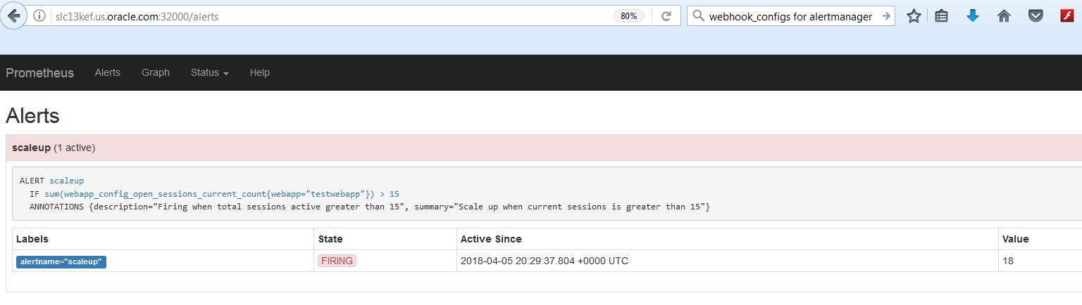Open the Alerts navigation item
Viewport: 1082px width, 305px height.
[108, 72]
